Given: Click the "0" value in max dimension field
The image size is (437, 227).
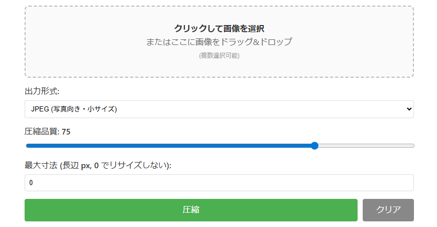Looking at the screenshot, I should pyautogui.click(x=31, y=183).
